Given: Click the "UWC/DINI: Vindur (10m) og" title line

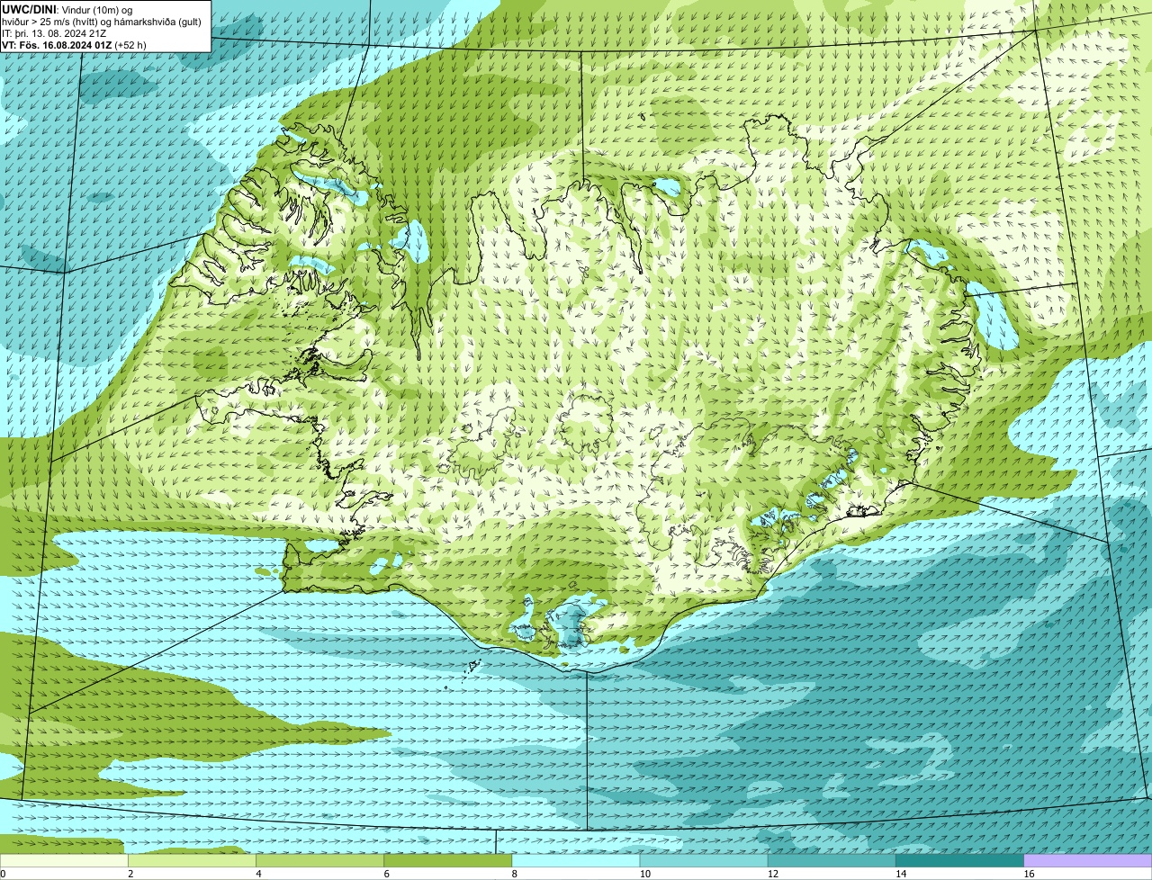Looking at the screenshot, I should (67, 9).
